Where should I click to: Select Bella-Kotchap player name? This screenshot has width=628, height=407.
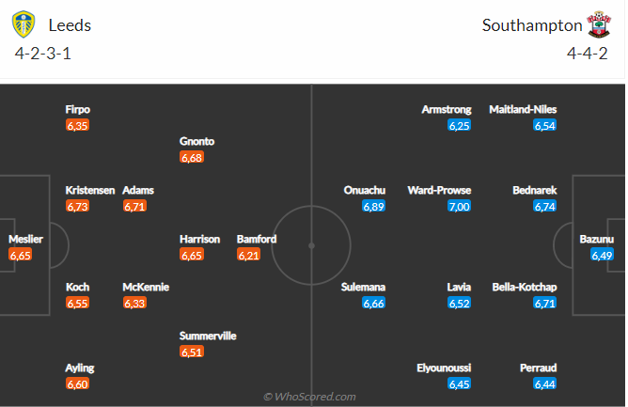tap(525, 287)
